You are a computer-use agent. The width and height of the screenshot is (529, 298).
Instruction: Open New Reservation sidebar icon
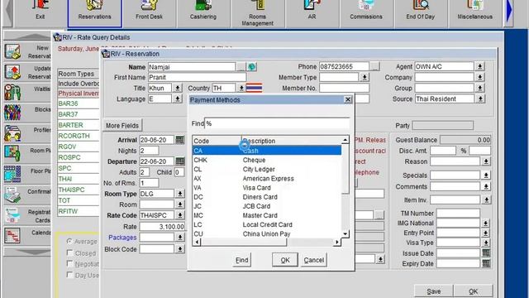(12, 51)
